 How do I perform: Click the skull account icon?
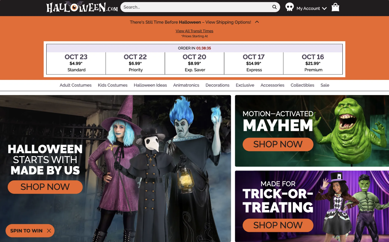tap(289, 7)
